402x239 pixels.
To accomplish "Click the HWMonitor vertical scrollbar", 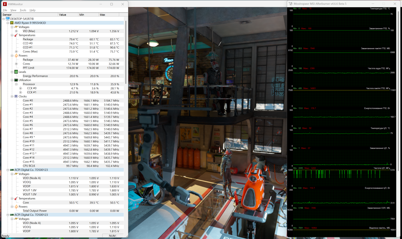I will (x=126, y=52).
